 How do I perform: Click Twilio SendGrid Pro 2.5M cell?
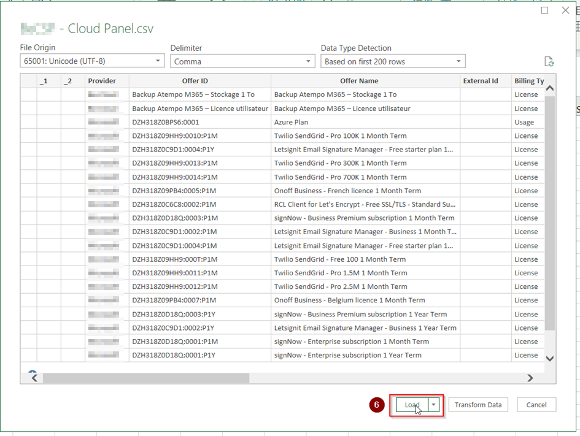[365, 287]
